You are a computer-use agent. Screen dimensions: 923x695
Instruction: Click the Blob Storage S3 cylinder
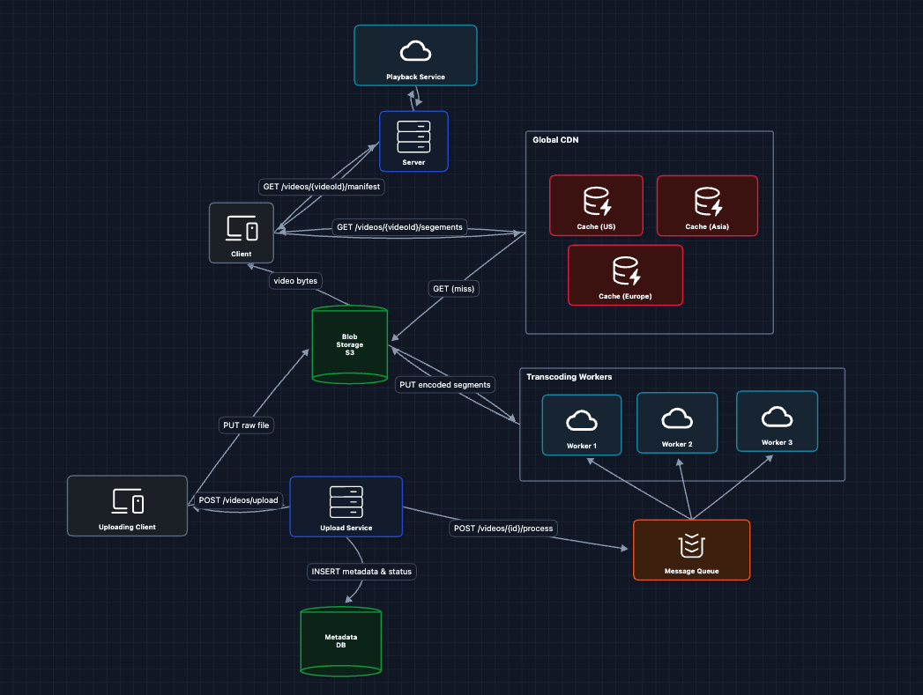350,344
